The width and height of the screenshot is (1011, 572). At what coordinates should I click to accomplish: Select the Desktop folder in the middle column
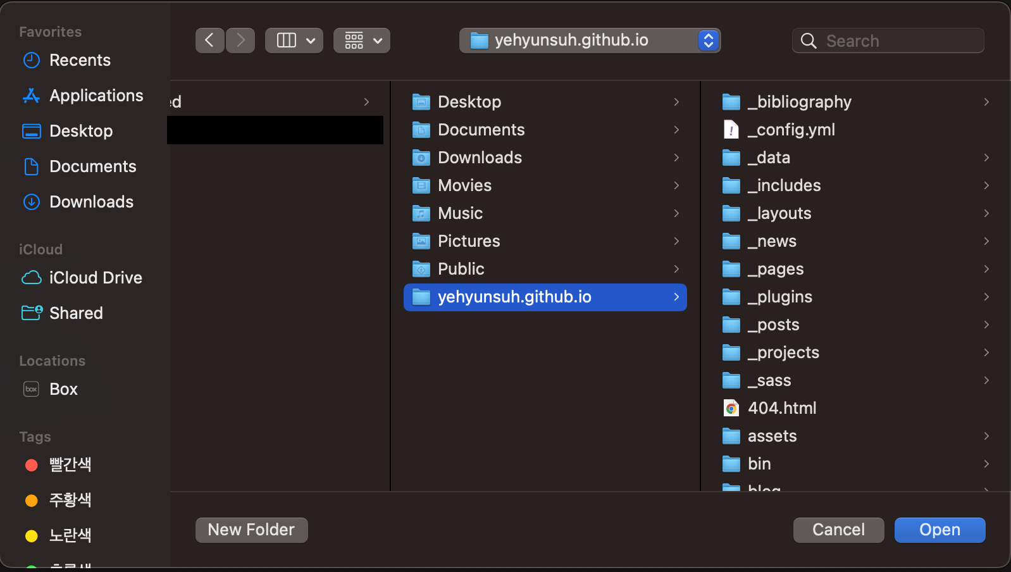coord(545,102)
